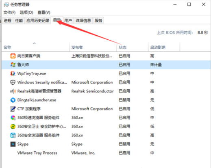The height and width of the screenshot is (168, 211).
Task: Switch to the 应用历史记录 tab
Action: click(x=38, y=21)
